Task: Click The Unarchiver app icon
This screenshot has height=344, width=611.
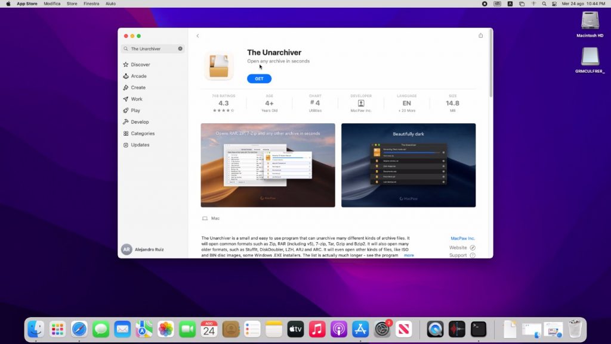Action: [x=218, y=65]
